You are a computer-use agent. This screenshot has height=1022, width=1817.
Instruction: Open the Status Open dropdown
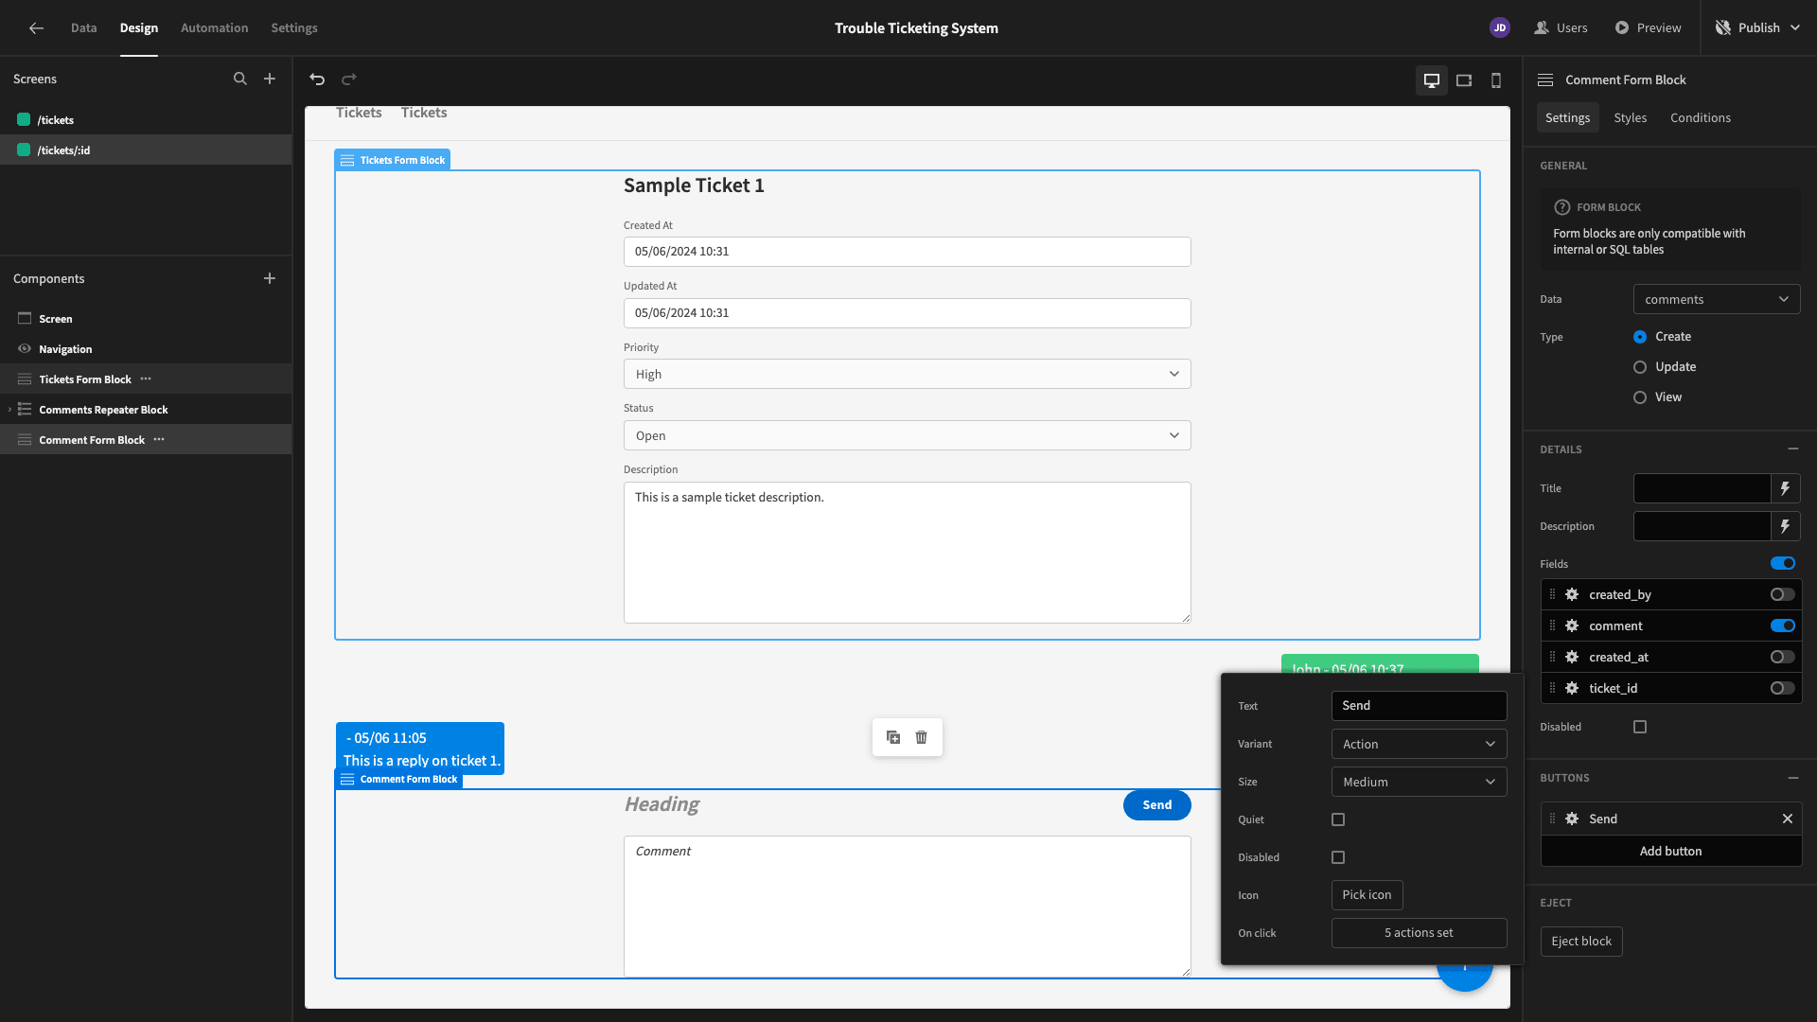(x=907, y=435)
